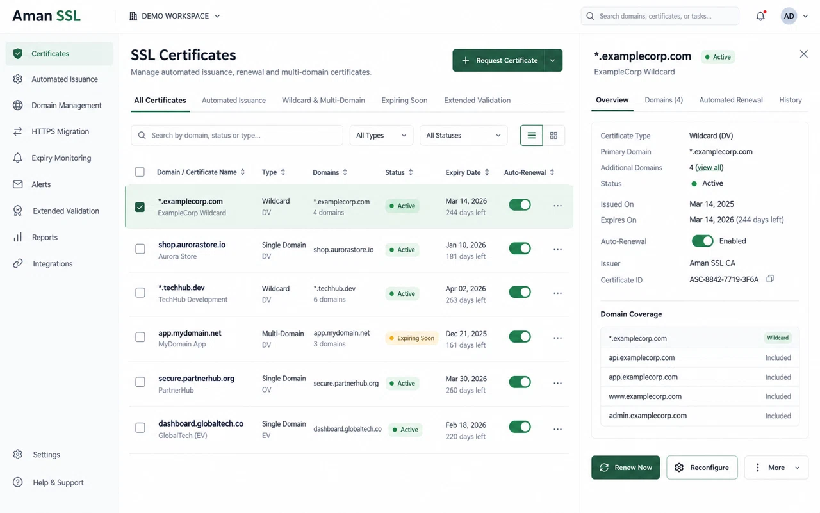Select all certificates with header checkbox
The image size is (820, 513).
coord(140,172)
